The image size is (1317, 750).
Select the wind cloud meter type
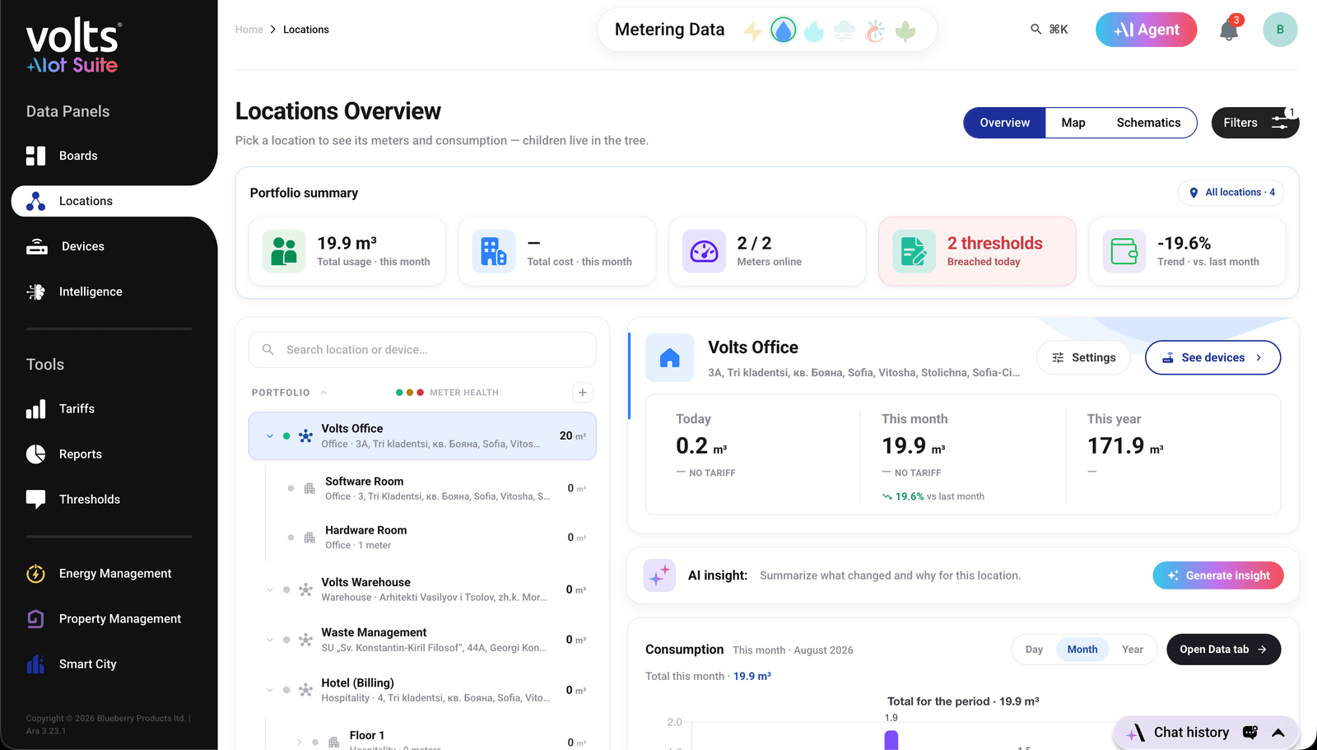[x=845, y=30]
